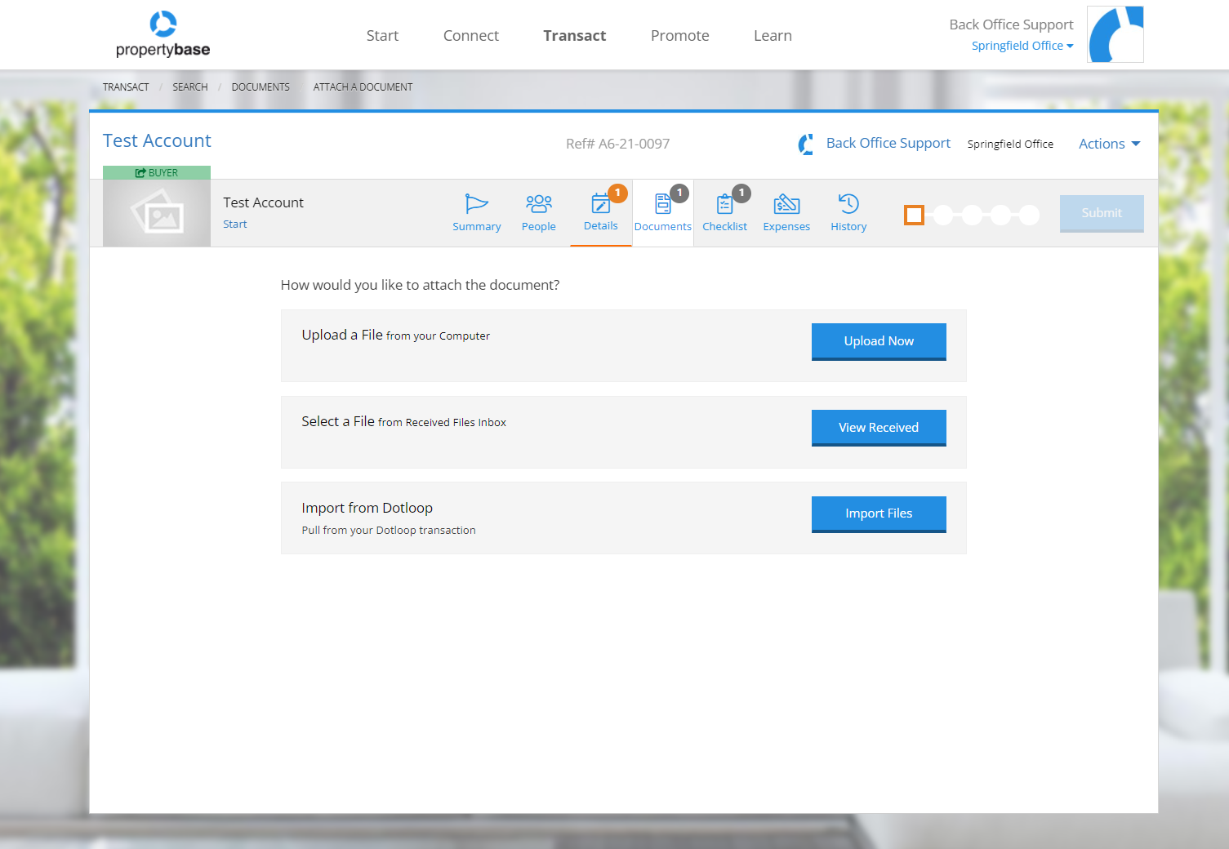Click the propertybase logo
This screenshot has width=1229, height=849.
tap(161, 33)
